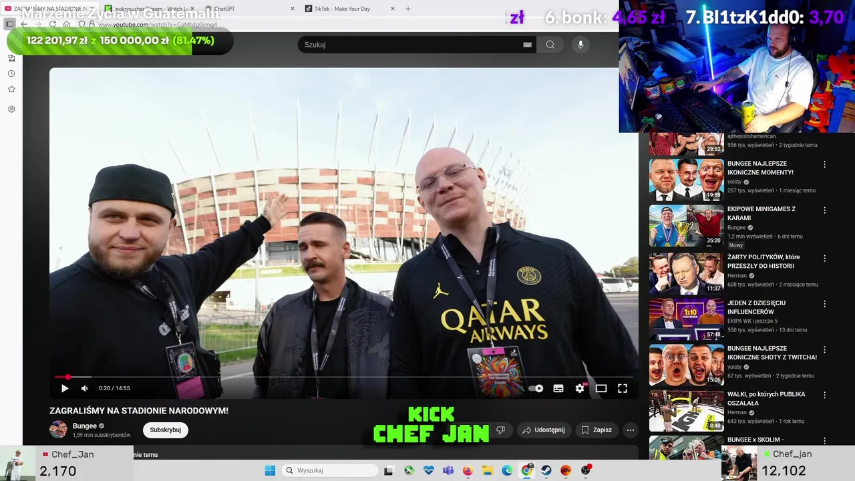Toggle the browser sidebar panel button
855x481 pixels.
tap(9, 24)
